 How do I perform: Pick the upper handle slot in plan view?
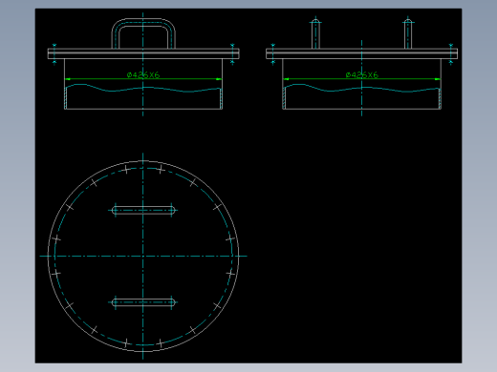[x=143, y=210]
